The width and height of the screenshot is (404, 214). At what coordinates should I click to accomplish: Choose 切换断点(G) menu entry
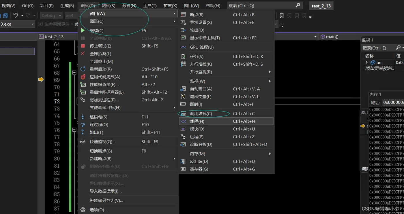(128, 151)
